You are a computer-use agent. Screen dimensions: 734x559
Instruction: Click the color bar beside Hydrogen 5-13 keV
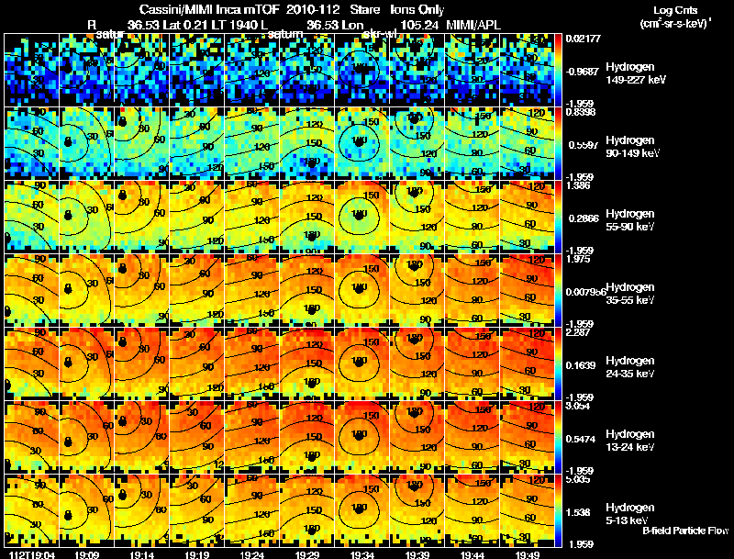tap(558, 510)
